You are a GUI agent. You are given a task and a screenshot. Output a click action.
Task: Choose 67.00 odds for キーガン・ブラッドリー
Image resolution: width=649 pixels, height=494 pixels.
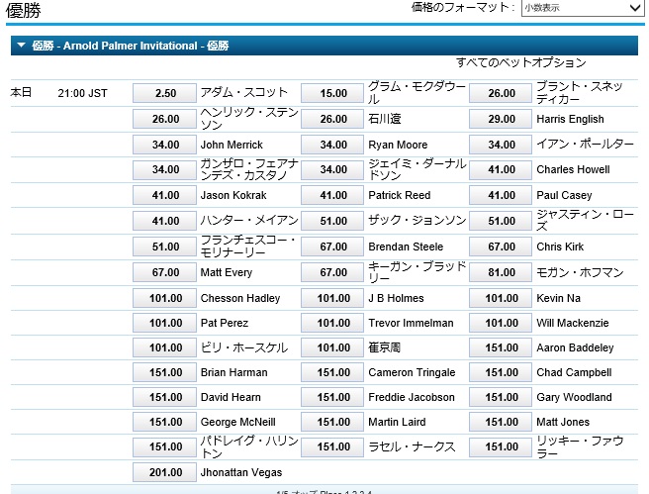pos(332,272)
